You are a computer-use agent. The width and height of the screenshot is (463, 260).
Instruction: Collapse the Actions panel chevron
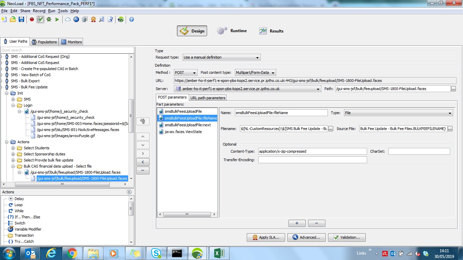[129, 192]
